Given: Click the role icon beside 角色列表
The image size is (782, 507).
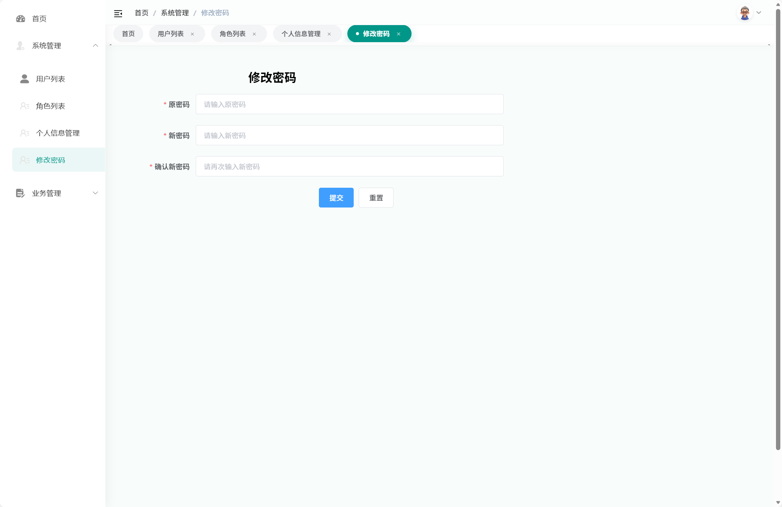Looking at the screenshot, I should [x=24, y=106].
